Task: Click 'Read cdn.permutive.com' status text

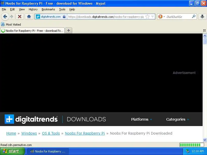Action: [x=16, y=145]
